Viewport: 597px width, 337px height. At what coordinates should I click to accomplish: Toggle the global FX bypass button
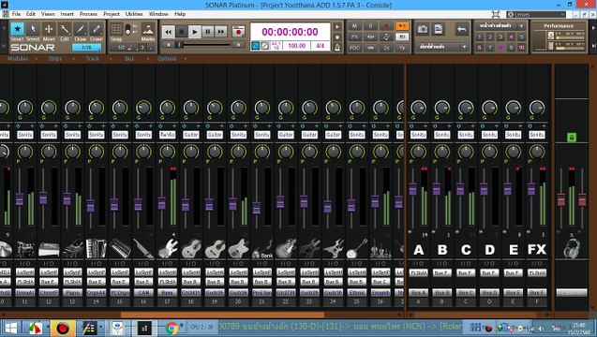[x=354, y=37]
